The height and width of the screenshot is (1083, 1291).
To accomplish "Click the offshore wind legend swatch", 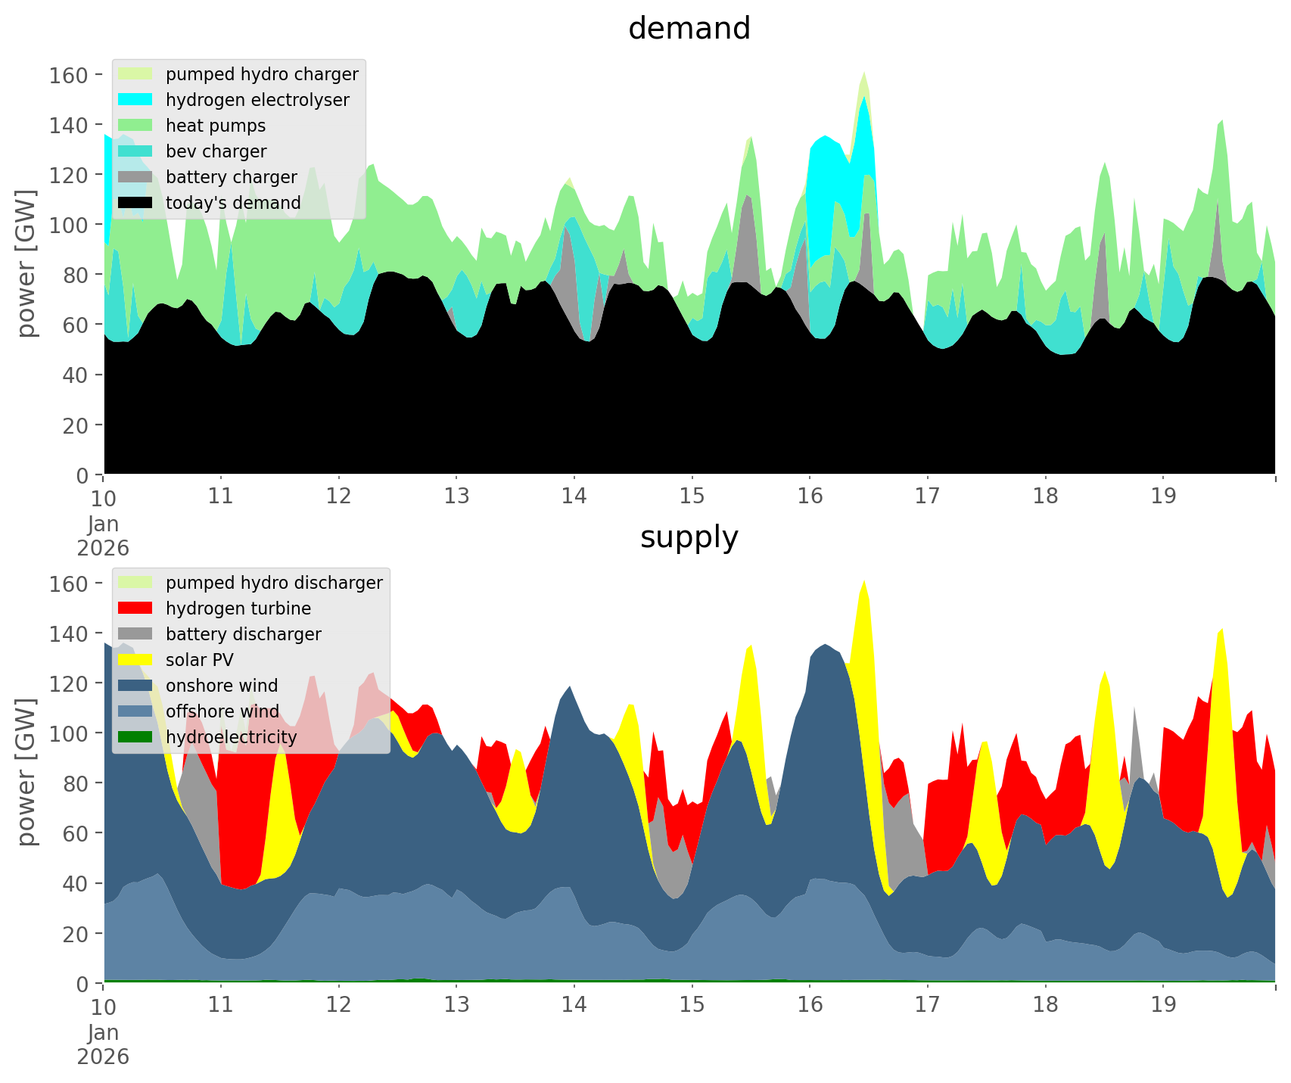I will [x=135, y=711].
